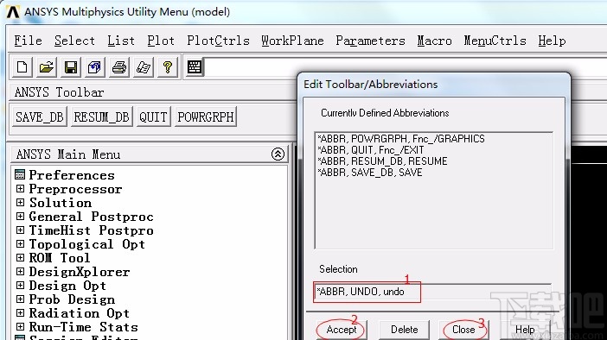Expand the Preprocessor tree node
This screenshot has width=607, height=340.
click(20, 189)
